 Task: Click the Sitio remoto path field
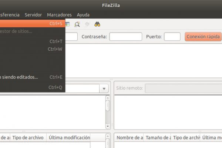pyautogui.click(x=184, y=88)
